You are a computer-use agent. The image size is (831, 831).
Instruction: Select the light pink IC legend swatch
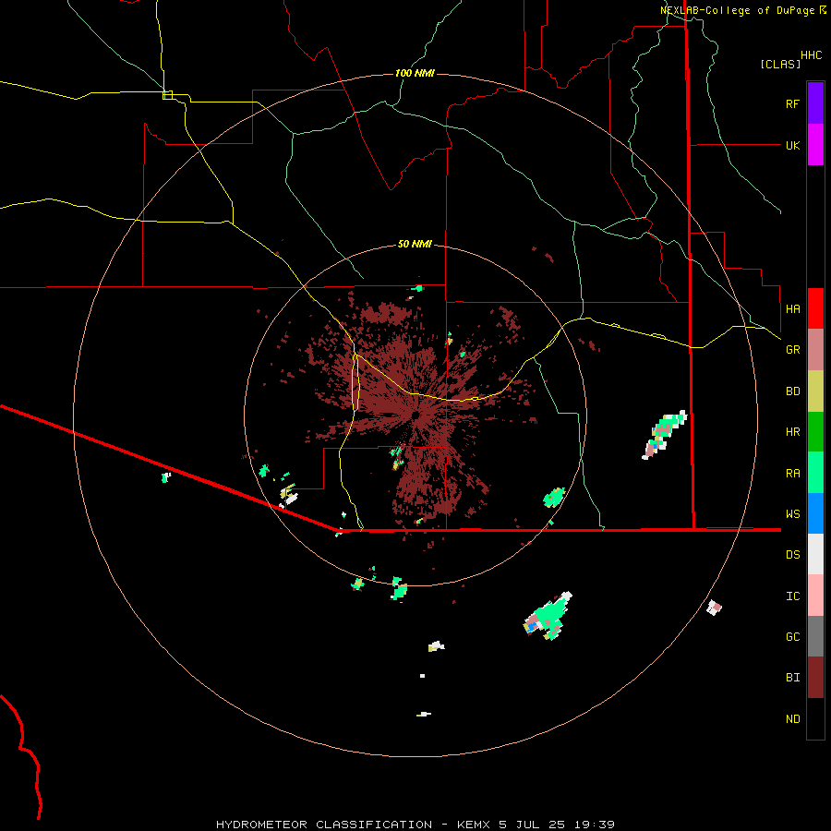click(815, 596)
